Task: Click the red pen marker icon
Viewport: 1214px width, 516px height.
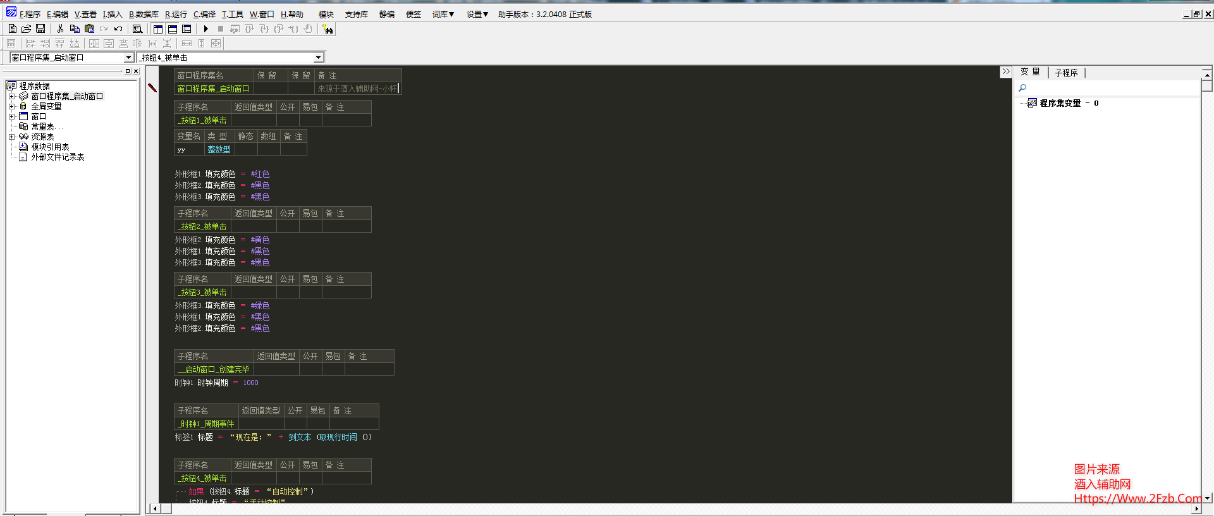Action: click(152, 87)
